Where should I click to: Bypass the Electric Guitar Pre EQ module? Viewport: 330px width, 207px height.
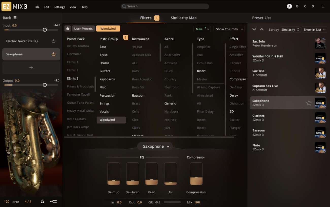tap(53, 41)
